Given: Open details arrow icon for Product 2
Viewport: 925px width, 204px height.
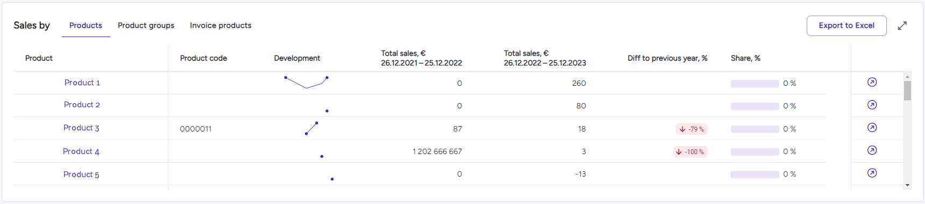Looking at the screenshot, I should coord(872,105).
